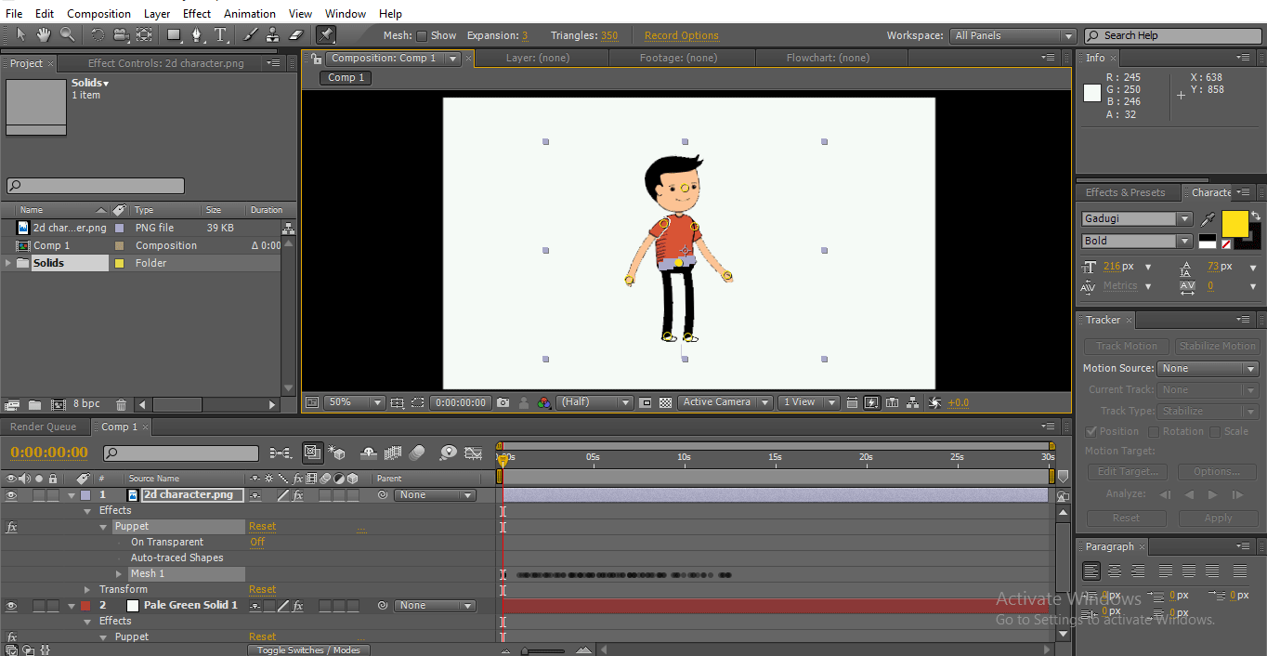The height and width of the screenshot is (656, 1267).
Task: Open the magnification dropdown showing 50%
Action: pyautogui.click(x=353, y=401)
